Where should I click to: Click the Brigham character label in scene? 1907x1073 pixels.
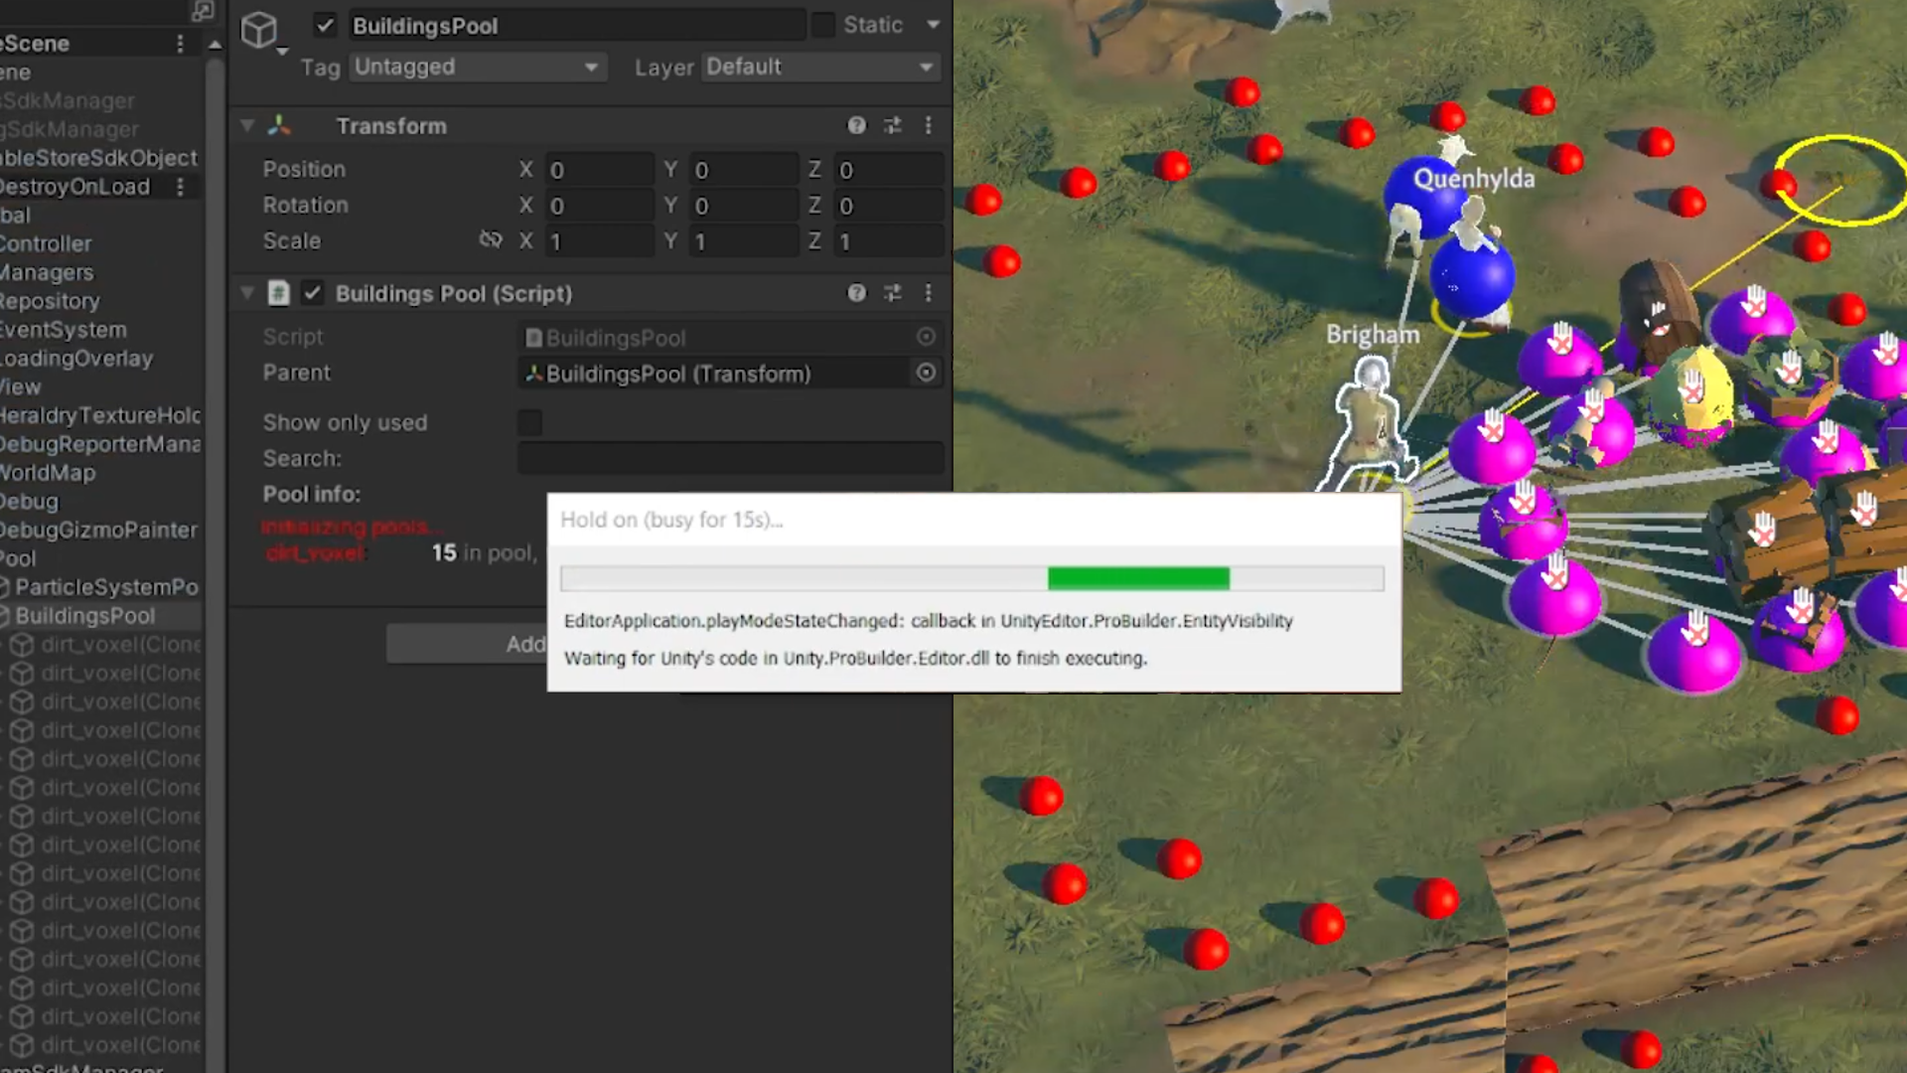click(1373, 335)
